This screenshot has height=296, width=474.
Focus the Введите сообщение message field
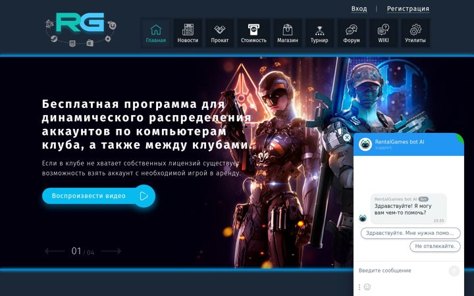[402, 270]
